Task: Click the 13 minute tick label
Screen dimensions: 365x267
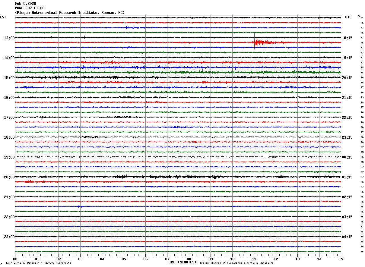Action: pyautogui.click(x=297, y=259)
